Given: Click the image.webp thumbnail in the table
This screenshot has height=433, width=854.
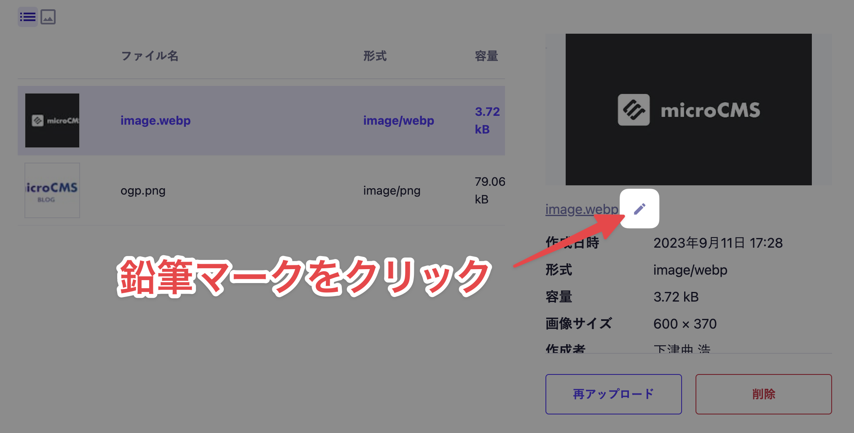Looking at the screenshot, I should [52, 120].
